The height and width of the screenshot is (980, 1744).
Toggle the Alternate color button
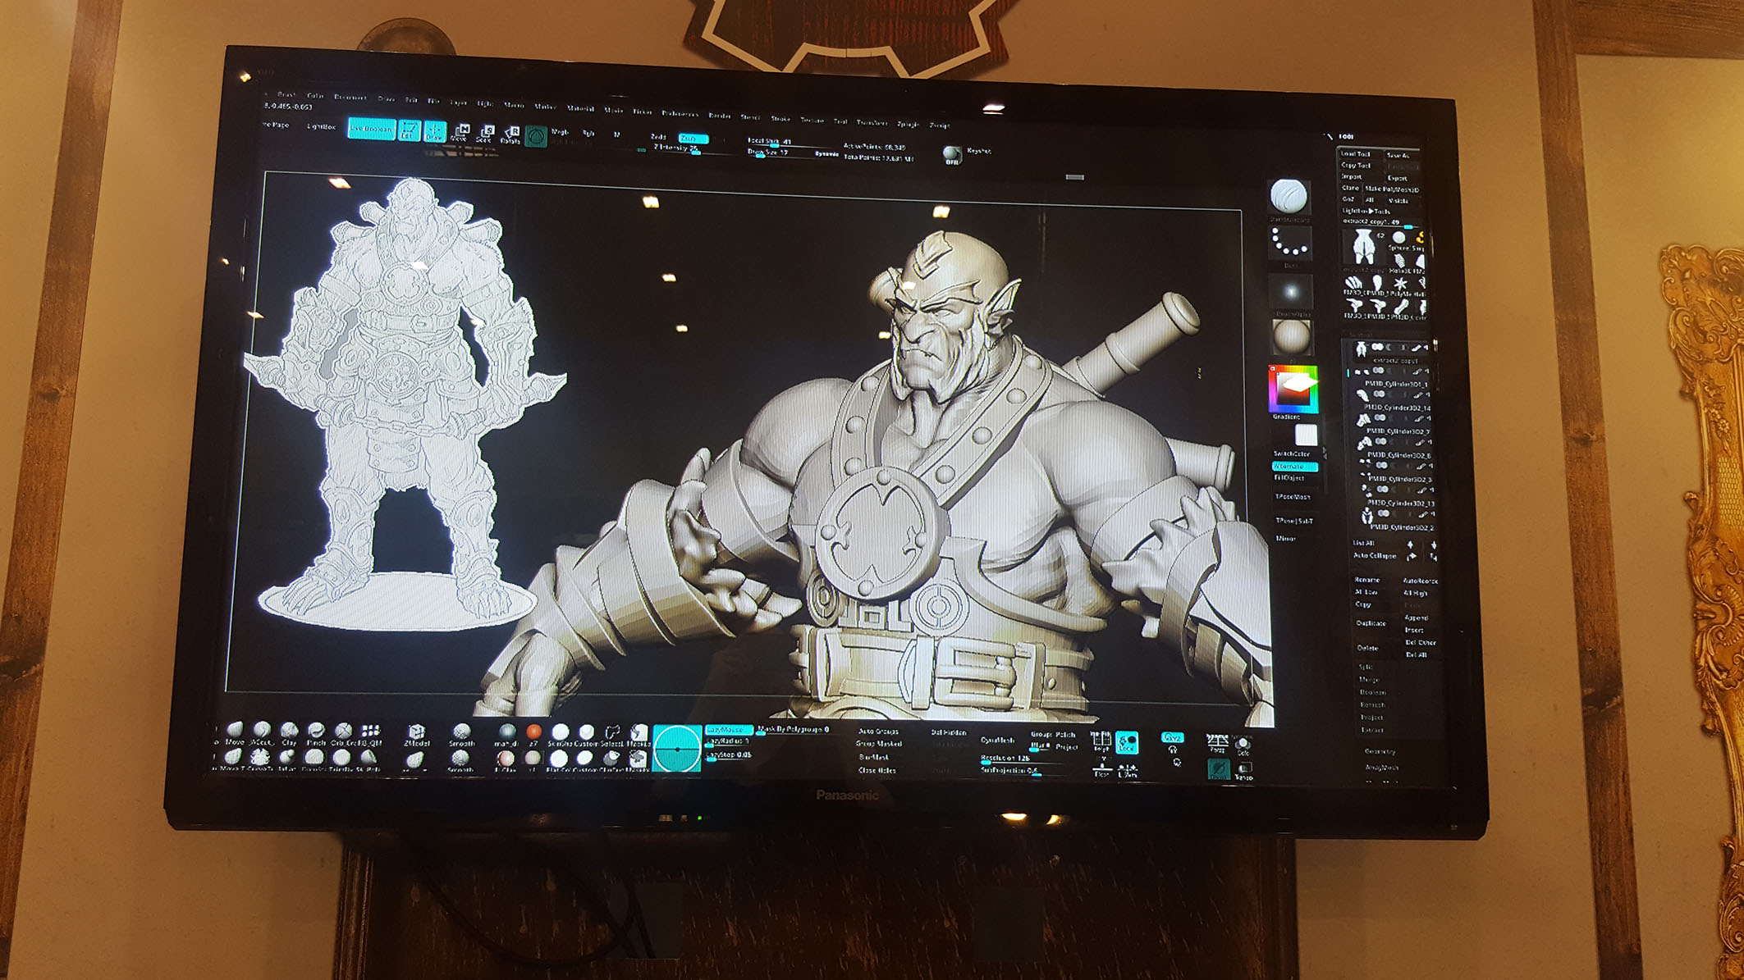[x=1294, y=467]
